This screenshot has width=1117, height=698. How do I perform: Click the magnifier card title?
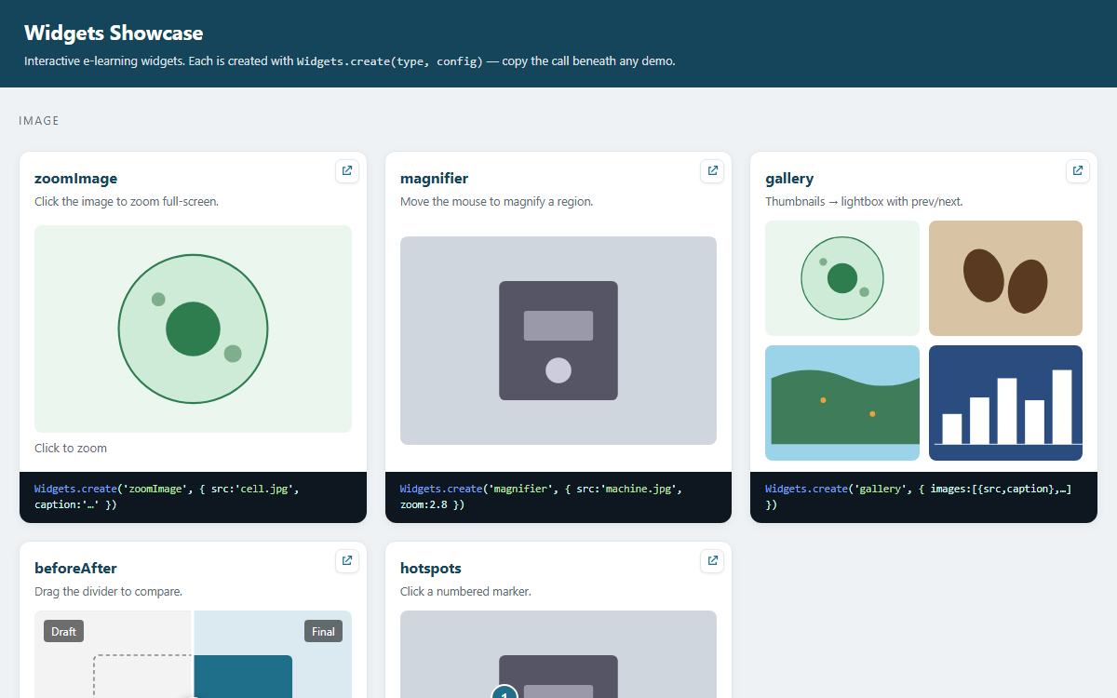click(434, 179)
